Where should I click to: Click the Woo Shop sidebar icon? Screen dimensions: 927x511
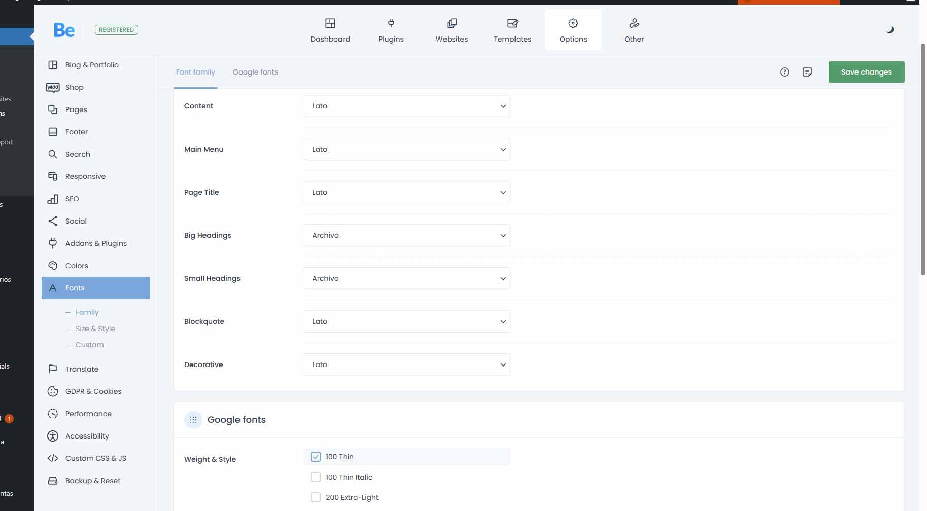(x=53, y=87)
